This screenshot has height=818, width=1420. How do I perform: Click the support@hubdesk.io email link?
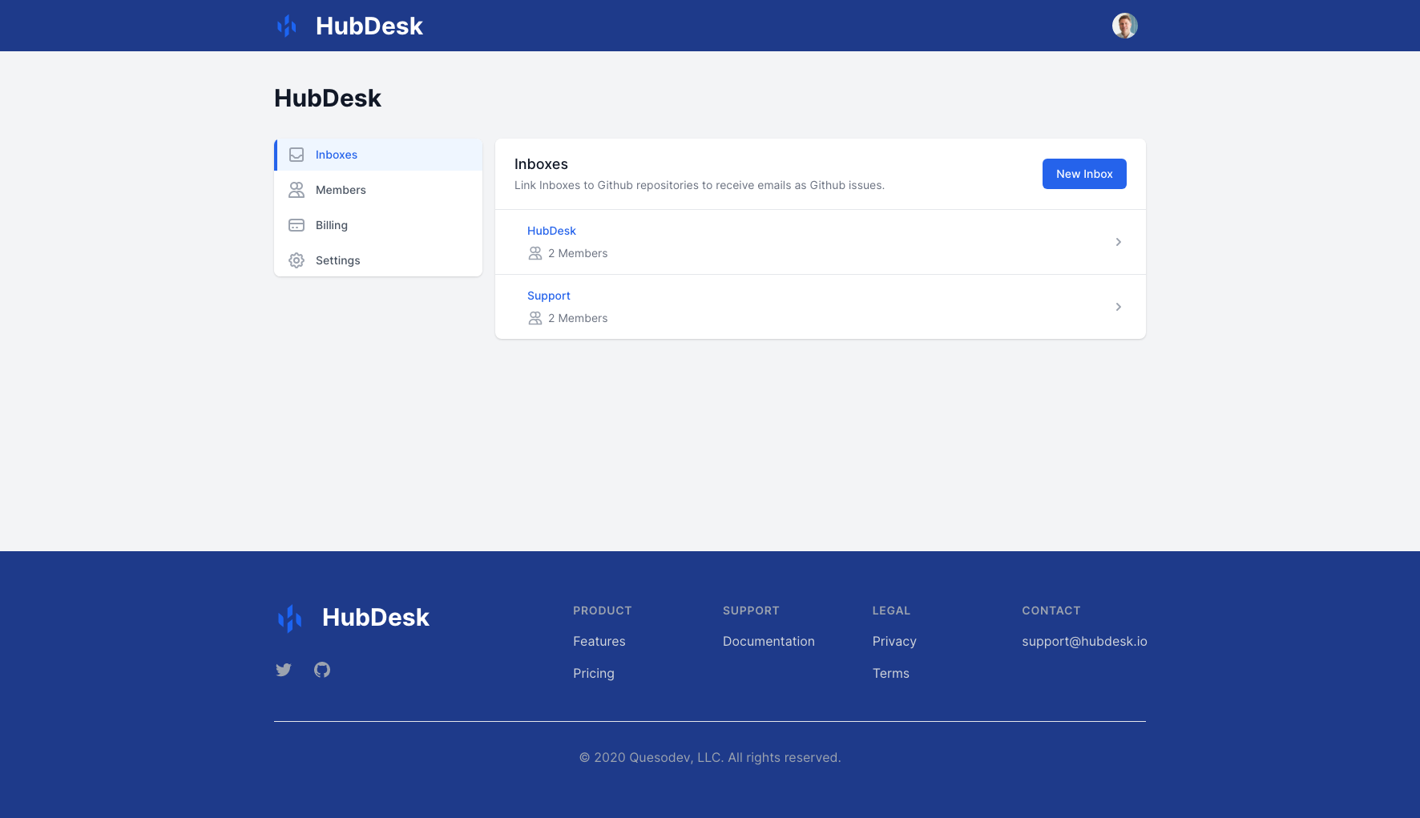[1084, 641]
